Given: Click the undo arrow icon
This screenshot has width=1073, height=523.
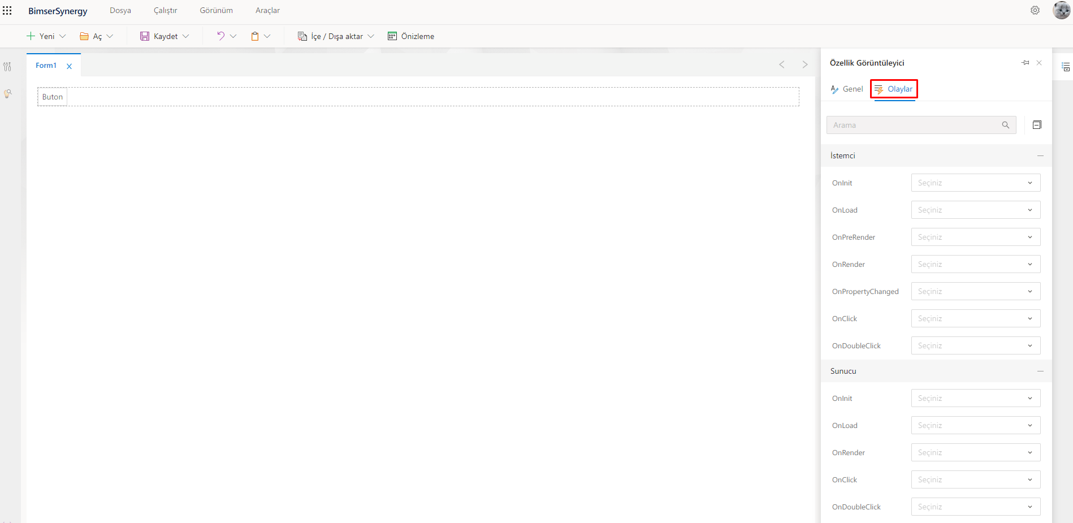Looking at the screenshot, I should coord(220,36).
